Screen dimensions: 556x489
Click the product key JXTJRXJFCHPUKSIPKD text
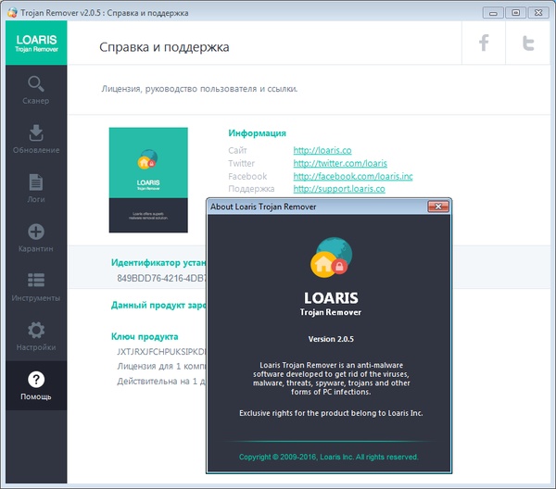(x=161, y=352)
